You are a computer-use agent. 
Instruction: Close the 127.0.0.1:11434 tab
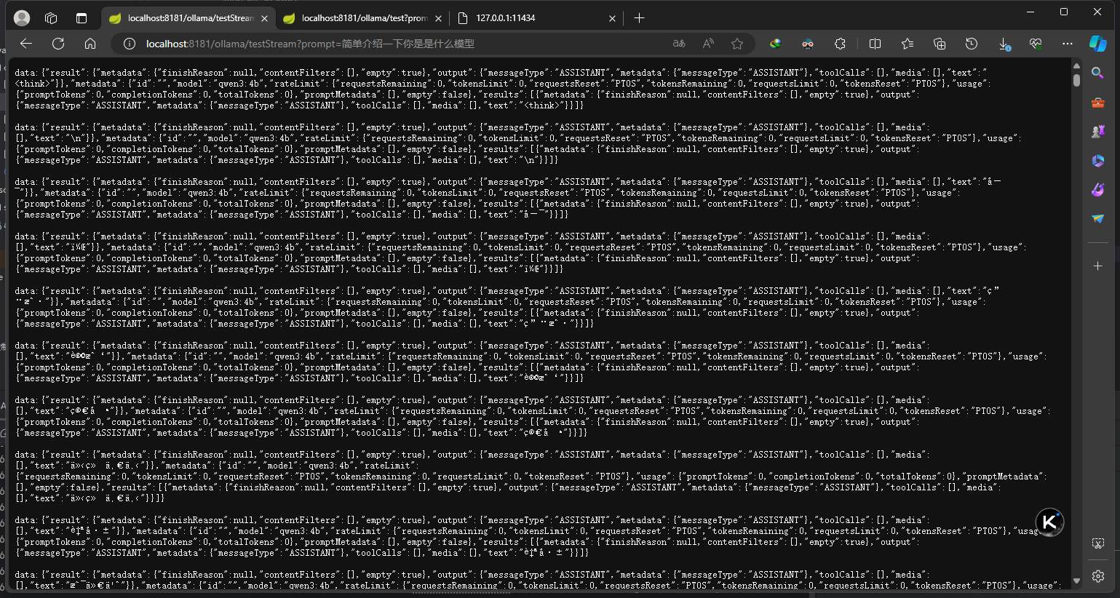click(612, 18)
